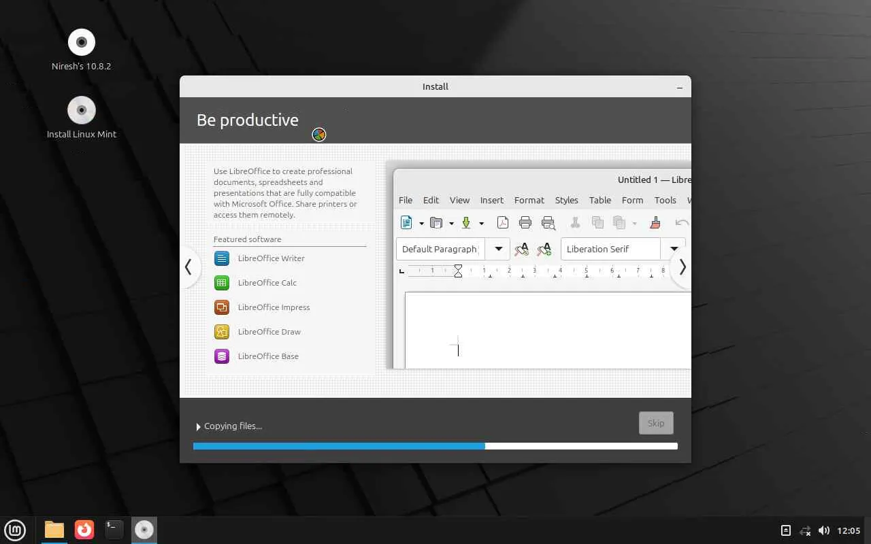Open the View menu in the Writer preview
This screenshot has height=544, width=871.
click(459, 200)
